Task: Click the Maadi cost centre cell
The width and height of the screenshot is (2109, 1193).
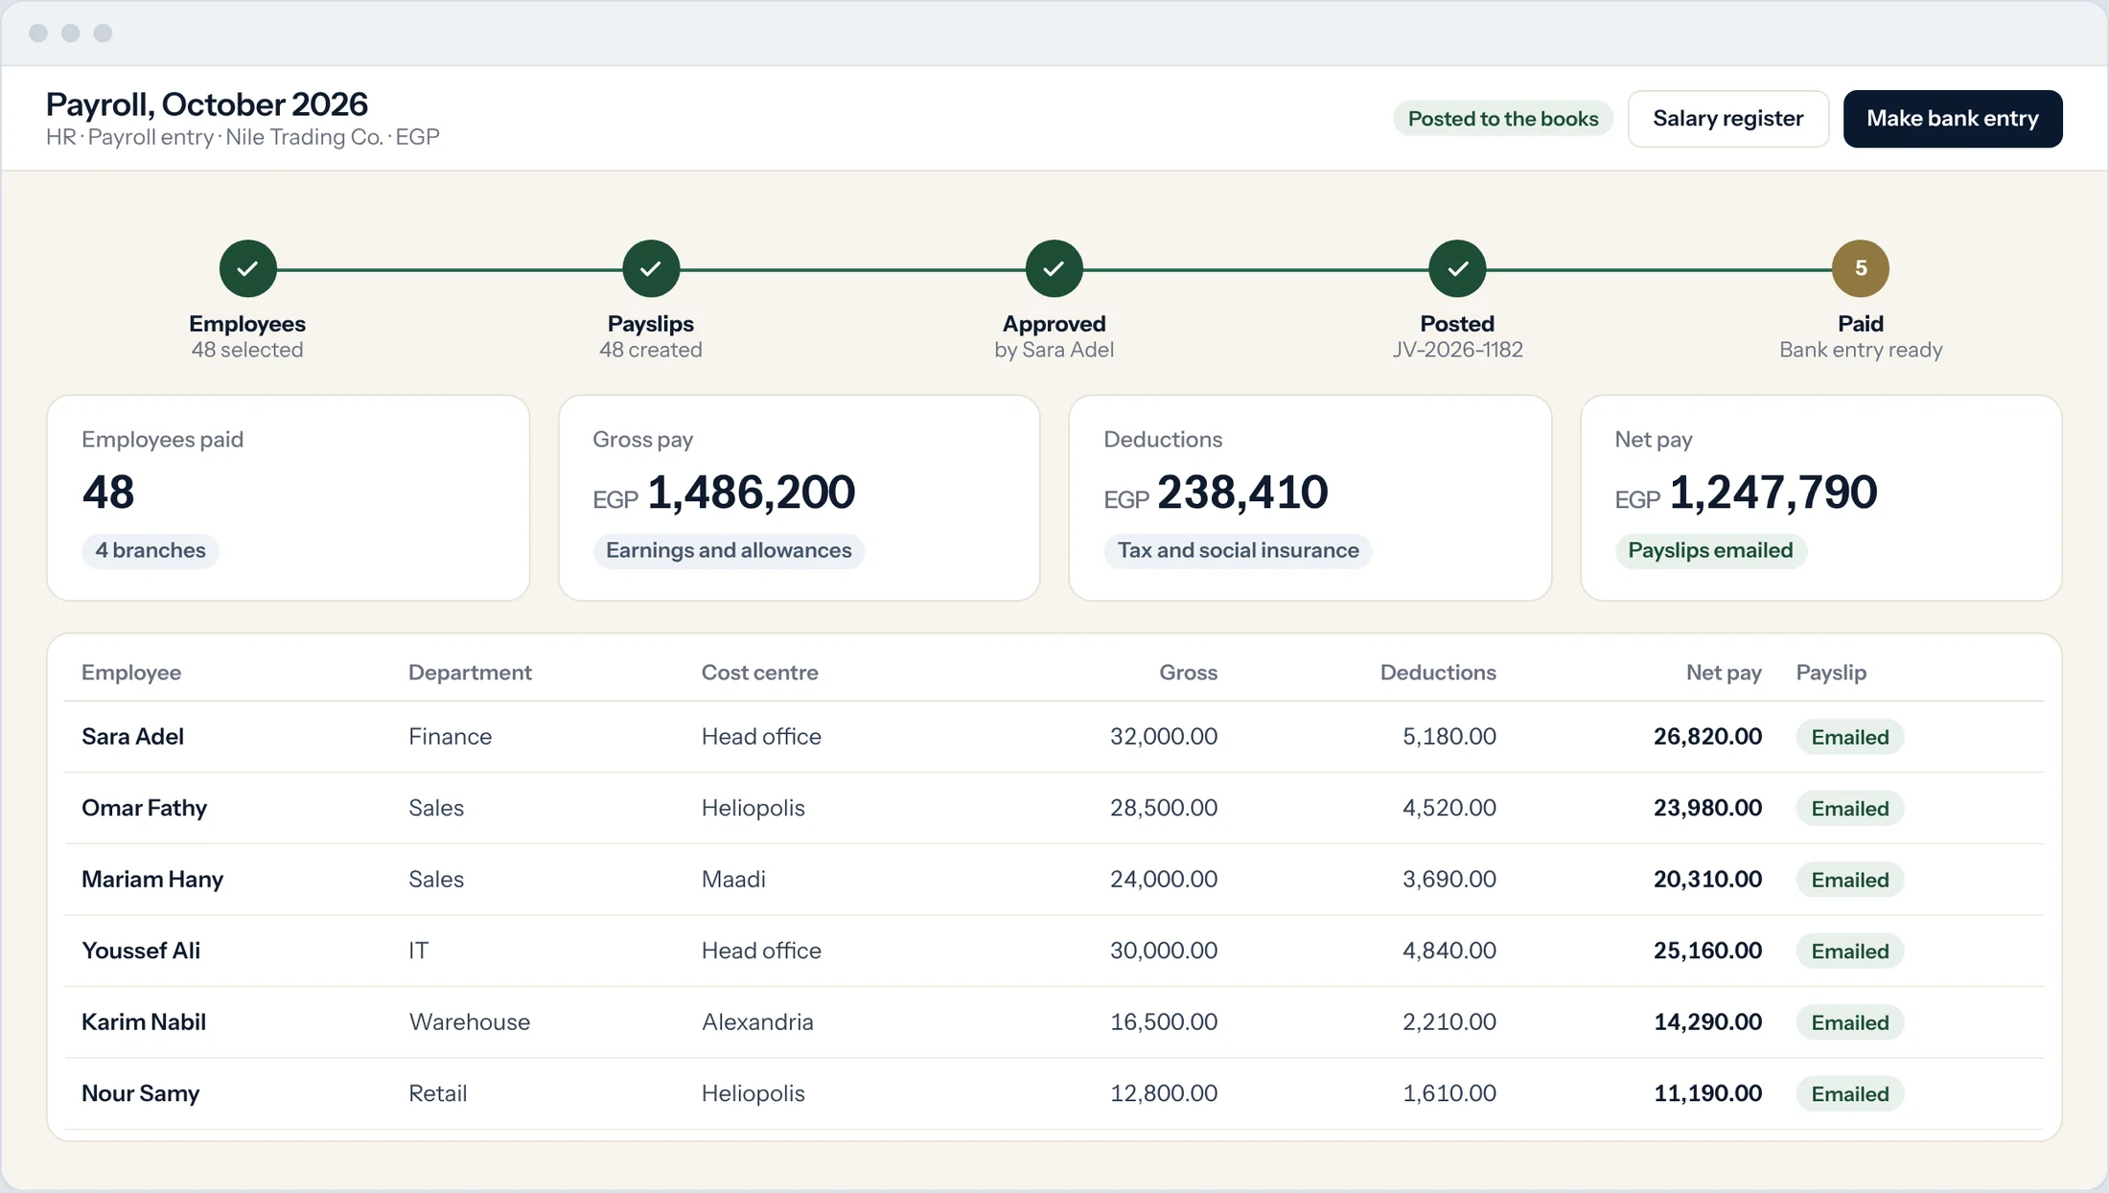Action: point(733,880)
